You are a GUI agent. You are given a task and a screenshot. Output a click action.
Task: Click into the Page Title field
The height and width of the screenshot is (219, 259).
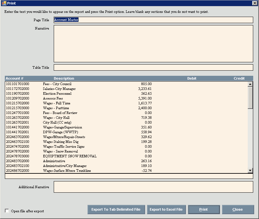point(153,20)
